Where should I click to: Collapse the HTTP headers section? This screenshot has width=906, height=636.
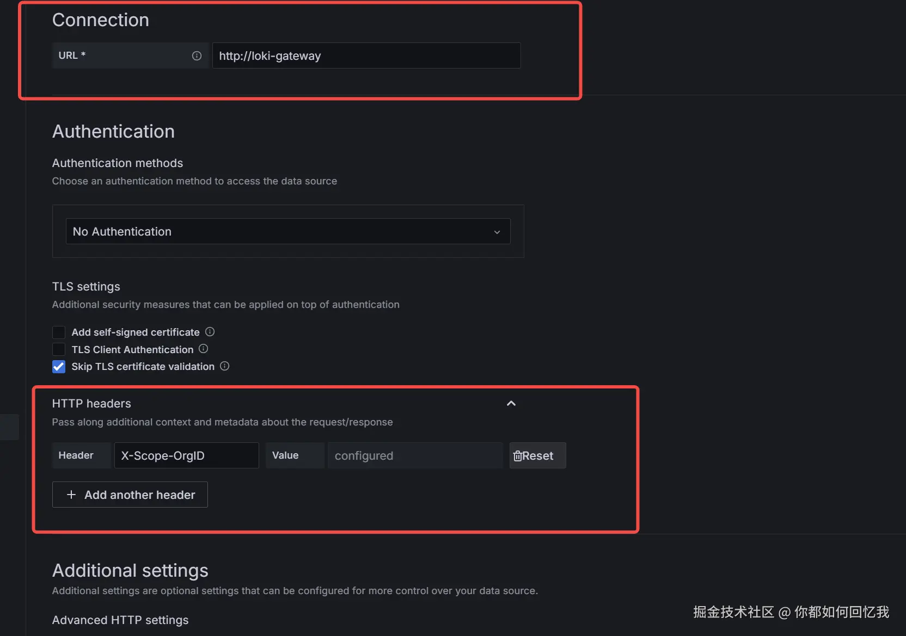(511, 403)
